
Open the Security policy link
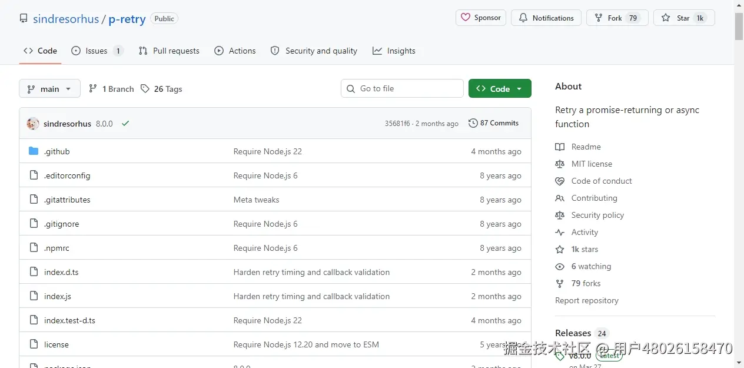point(597,215)
